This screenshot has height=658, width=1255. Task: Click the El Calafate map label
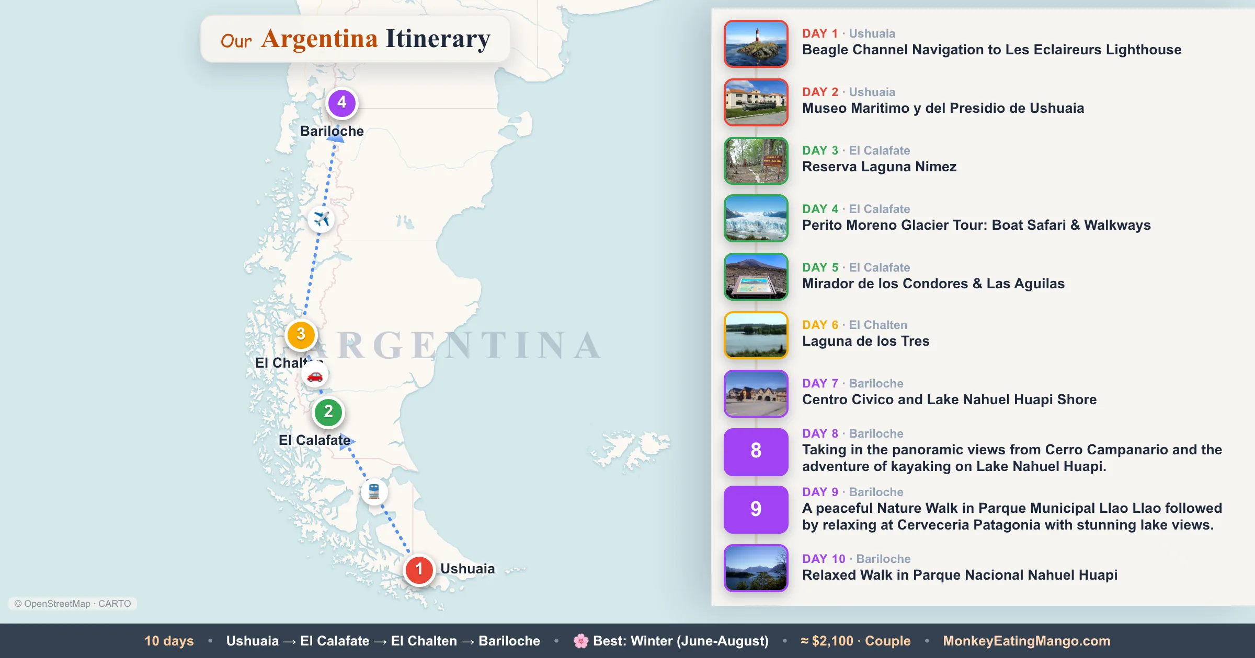pos(314,440)
